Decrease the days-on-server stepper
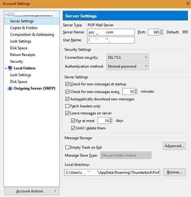The image size is (191, 197). pos(111,122)
